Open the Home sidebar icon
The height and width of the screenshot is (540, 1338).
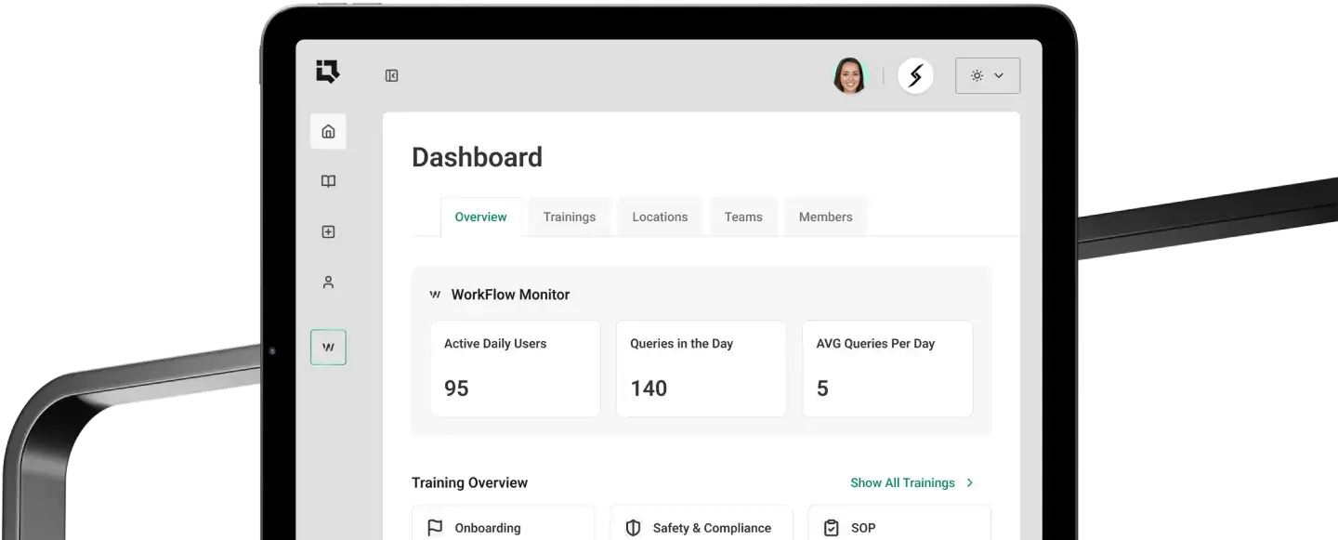click(x=328, y=132)
